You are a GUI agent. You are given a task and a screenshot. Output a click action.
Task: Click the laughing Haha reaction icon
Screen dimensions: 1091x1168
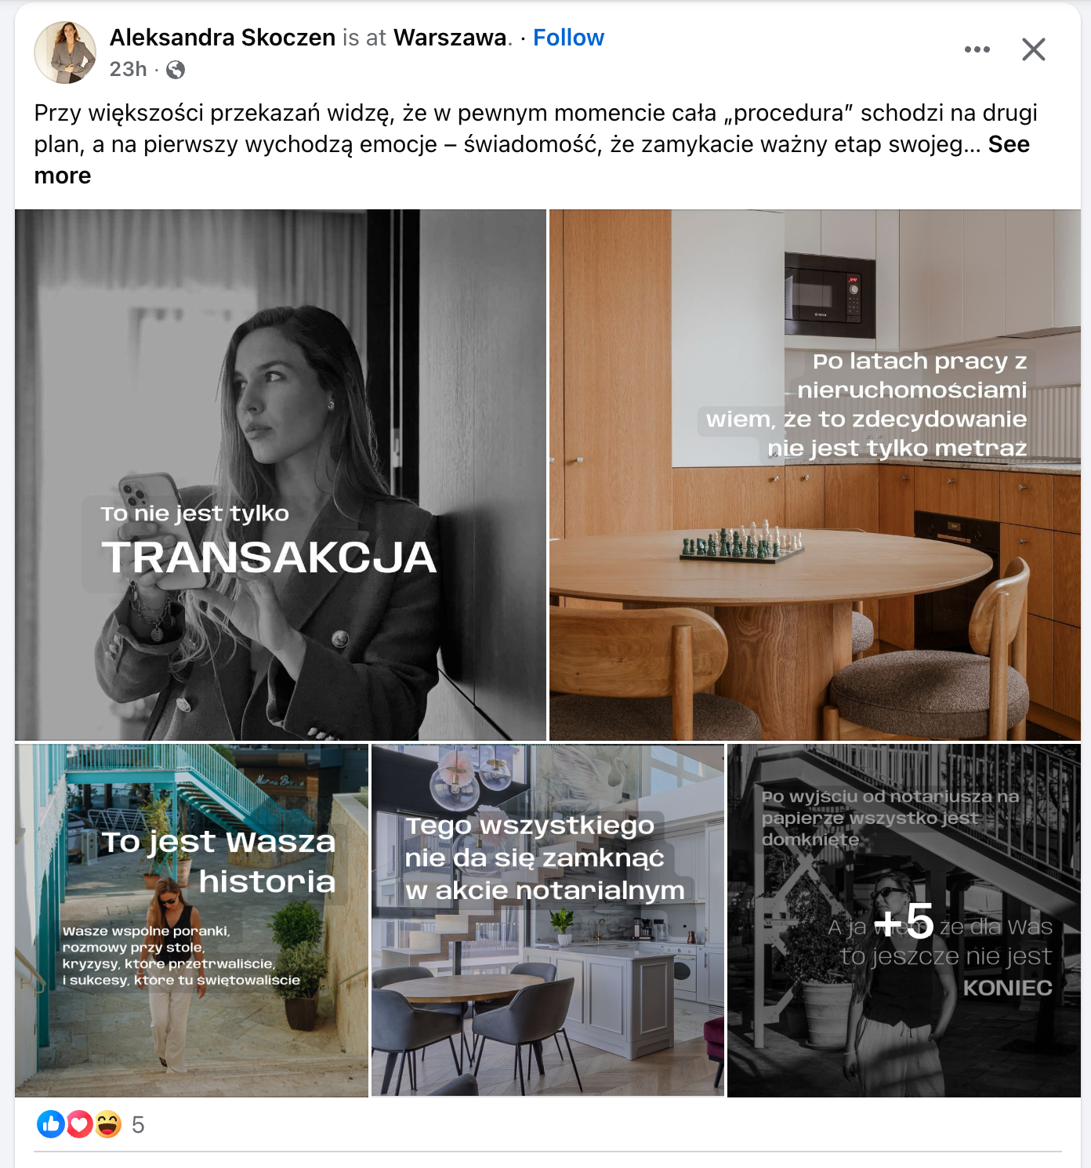point(108,1125)
